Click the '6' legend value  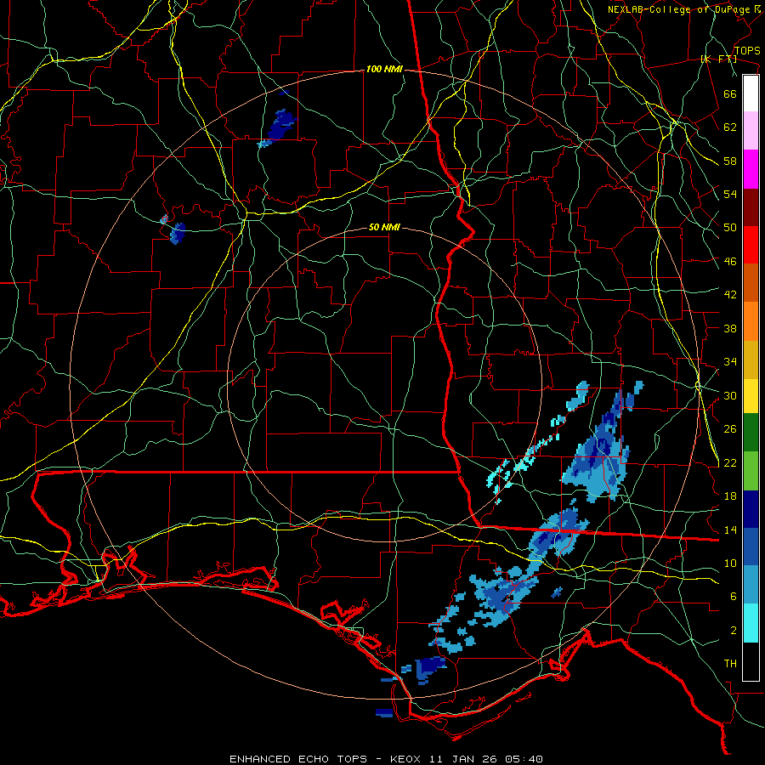[x=734, y=597]
